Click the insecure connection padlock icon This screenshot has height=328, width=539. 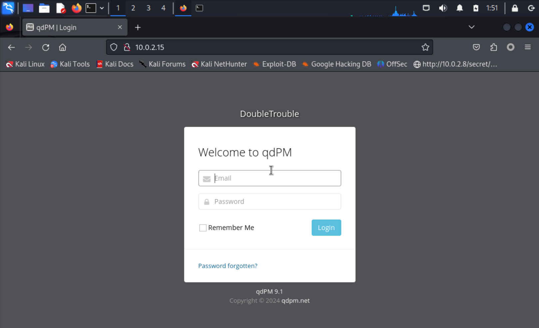click(127, 47)
